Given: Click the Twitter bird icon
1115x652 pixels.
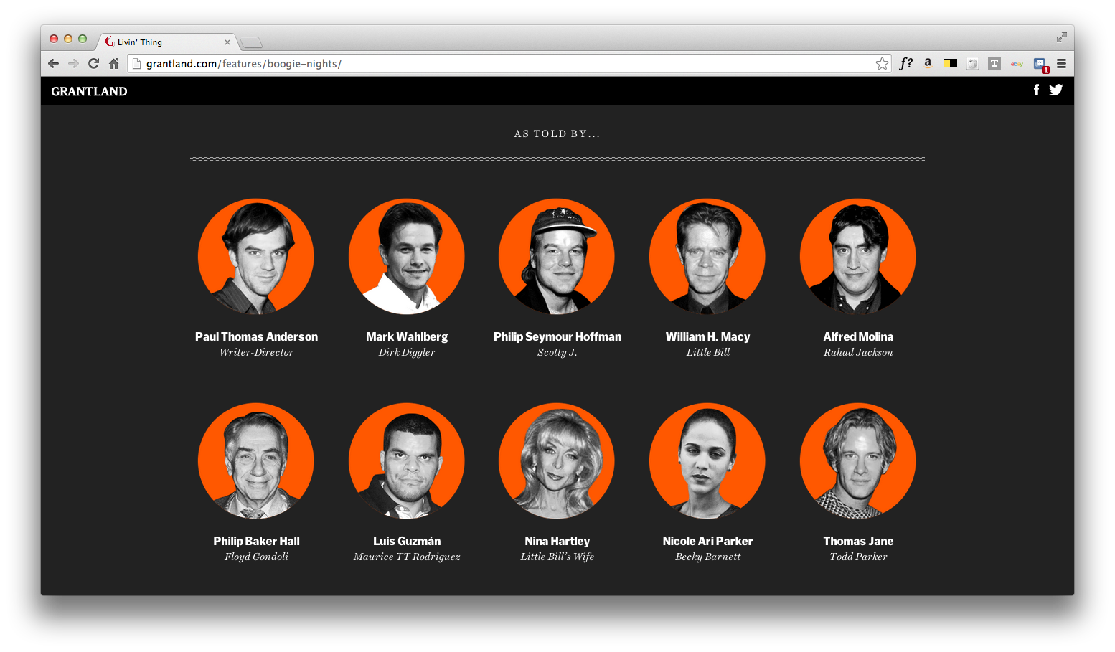Looking at the screenshot, I should (x=1055, y=90).
